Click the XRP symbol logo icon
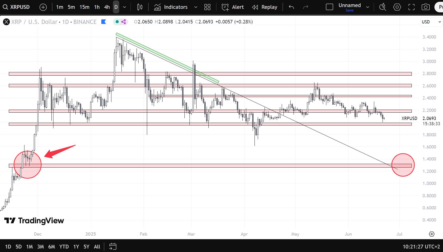This screenshot has height=252, width=443. [x=6, y=22]
